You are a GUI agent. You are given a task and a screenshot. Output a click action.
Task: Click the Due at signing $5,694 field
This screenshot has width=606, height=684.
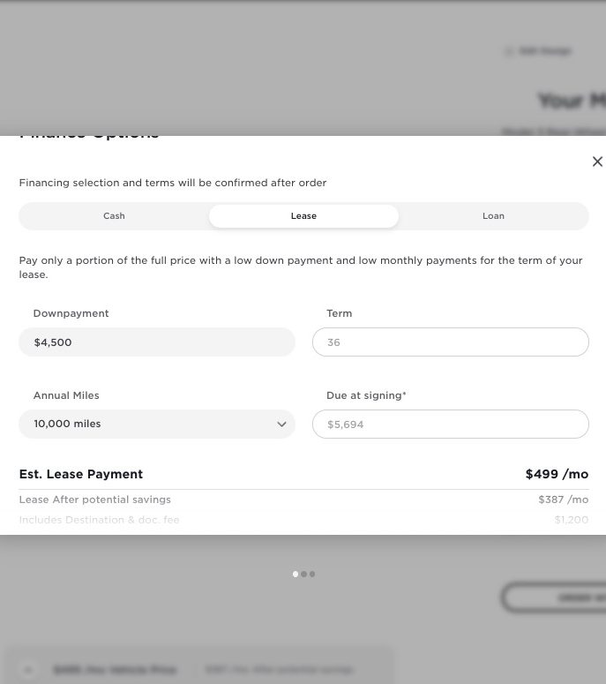click(x=451, y=424)
